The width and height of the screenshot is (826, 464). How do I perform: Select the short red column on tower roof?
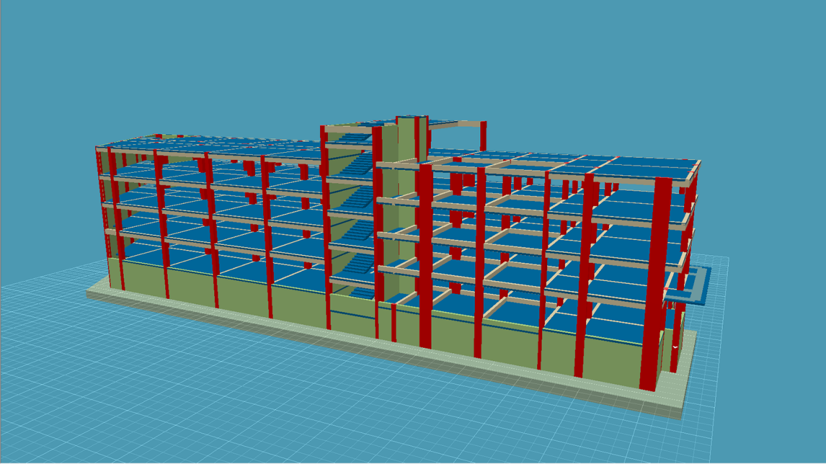(x=483, y=137)
